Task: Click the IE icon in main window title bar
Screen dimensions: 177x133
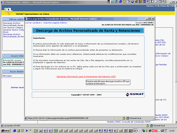Action: (x=2, y=2)
